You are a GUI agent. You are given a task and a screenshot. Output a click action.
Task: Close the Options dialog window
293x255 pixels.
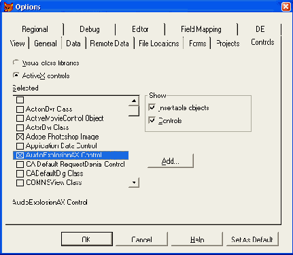pos(286,7)
